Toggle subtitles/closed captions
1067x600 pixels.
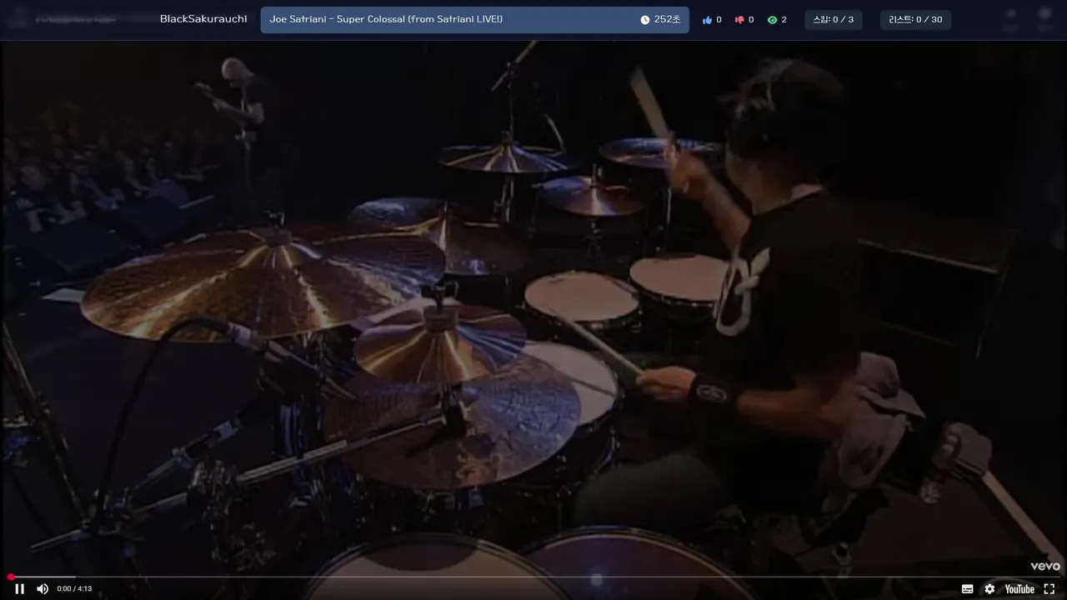click(967, 588)
